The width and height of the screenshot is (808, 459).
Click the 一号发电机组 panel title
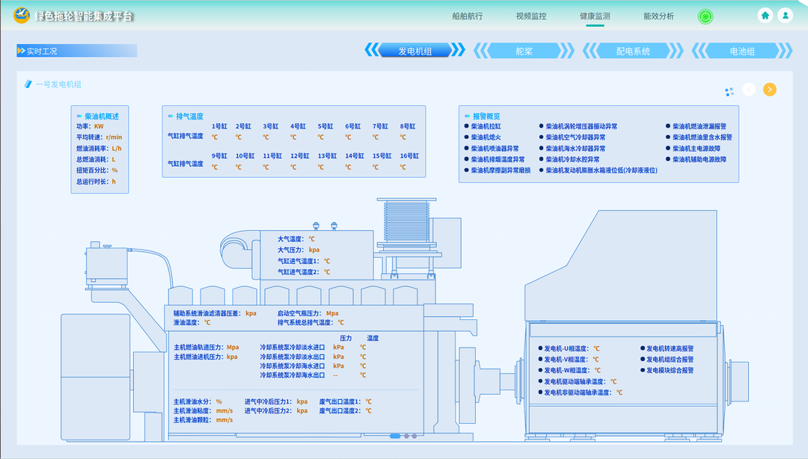(58, 84)
